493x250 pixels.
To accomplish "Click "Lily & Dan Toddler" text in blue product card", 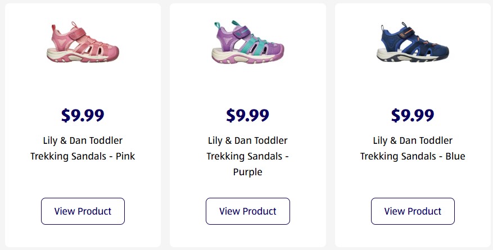I will point(413,140).
